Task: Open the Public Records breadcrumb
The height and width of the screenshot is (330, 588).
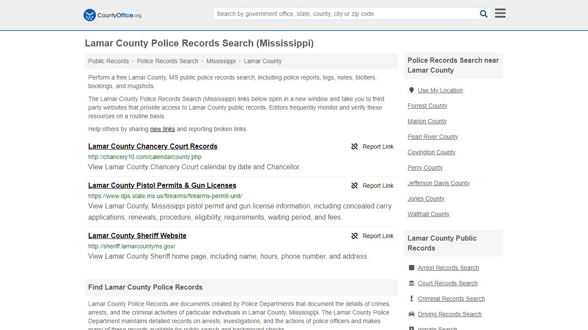Action: [108, 61]
